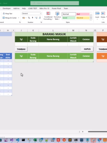Open the Developer ribbon tab

[7, 8]
